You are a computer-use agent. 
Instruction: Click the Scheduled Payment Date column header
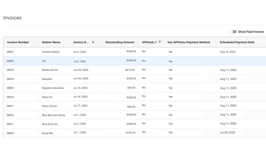click(237, 42)
